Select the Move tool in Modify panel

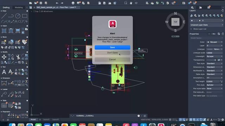pyautogui.click(x=4, y=57)
